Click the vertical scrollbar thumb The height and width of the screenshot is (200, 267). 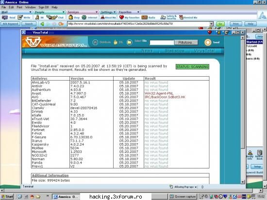243,95
